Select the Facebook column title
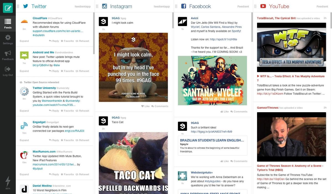The width and height of the screenshot is (332, 194). coord(200,6)
